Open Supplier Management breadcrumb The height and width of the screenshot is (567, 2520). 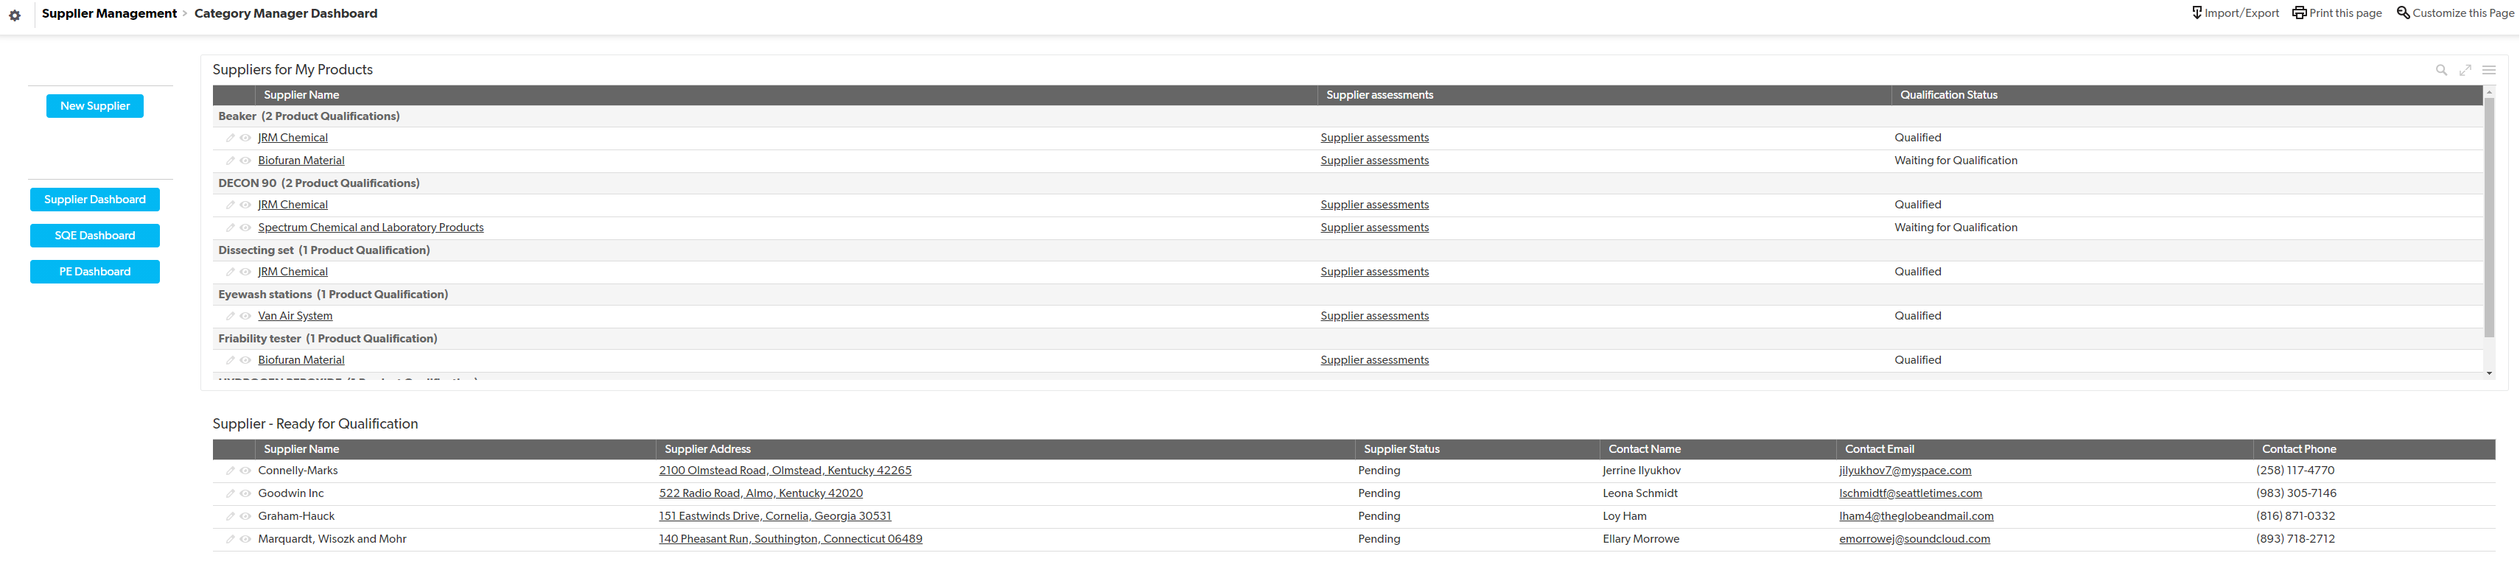[110, 14]
